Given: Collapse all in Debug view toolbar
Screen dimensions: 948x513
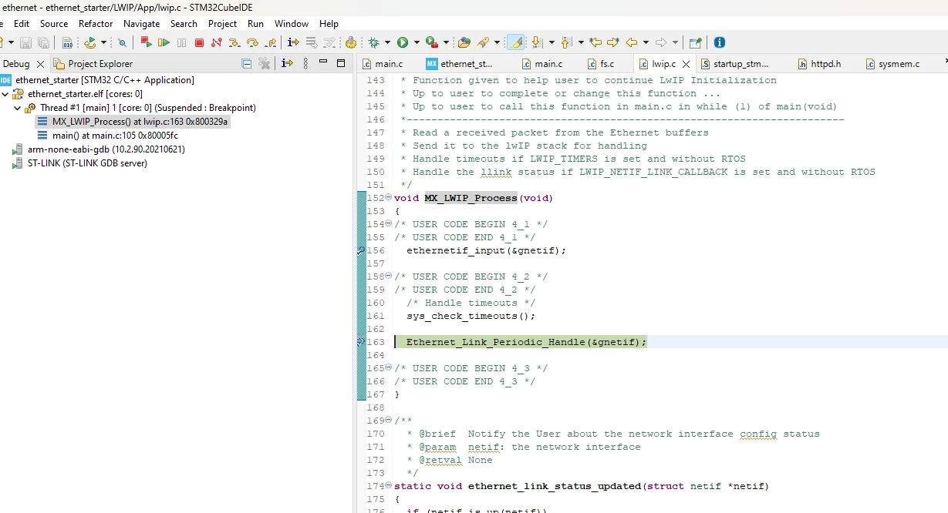Looking at the screenshot, I should click(x=246, y=63).
